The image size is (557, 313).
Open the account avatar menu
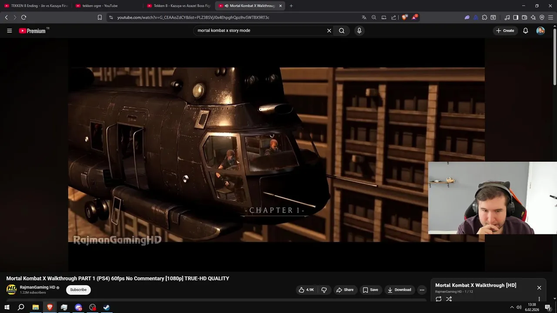[540, 30]
